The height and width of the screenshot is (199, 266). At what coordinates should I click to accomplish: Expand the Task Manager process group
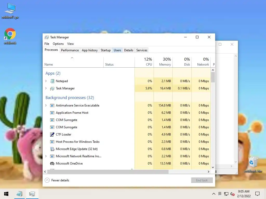[x=46, y=88]
